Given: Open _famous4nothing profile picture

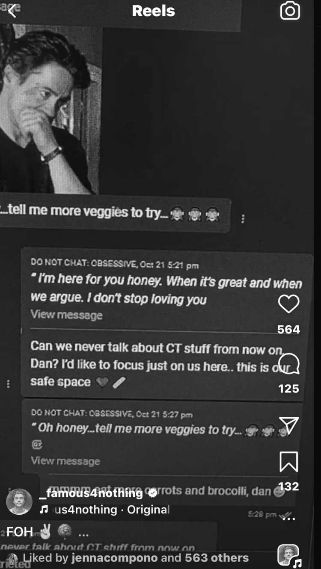Looking at the screenshot, I should coord(19,501).
